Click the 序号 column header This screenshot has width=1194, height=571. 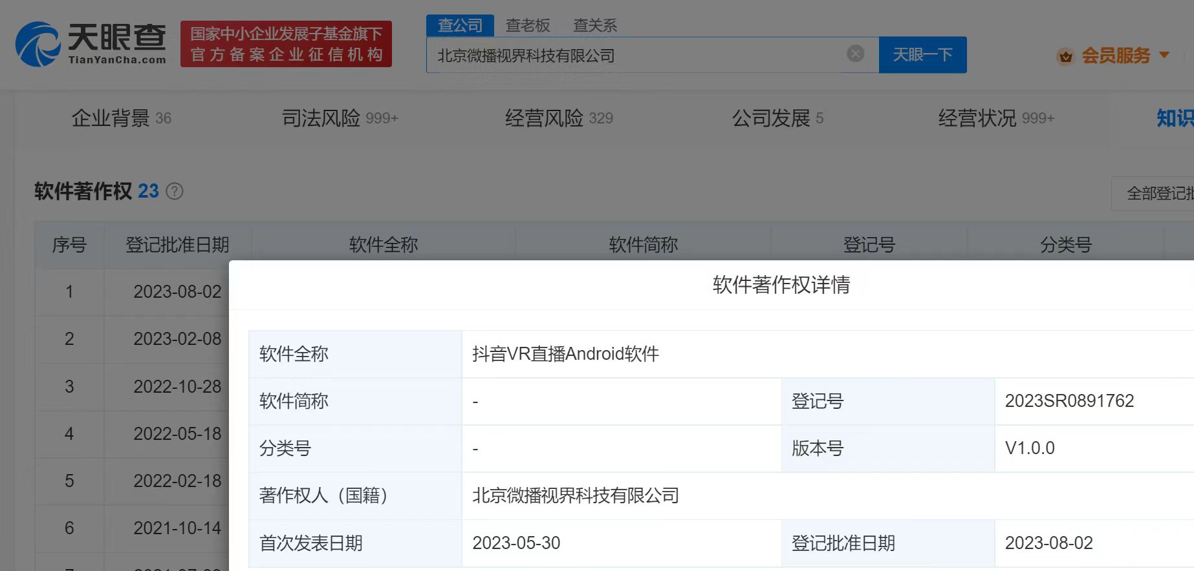(69, 245)
